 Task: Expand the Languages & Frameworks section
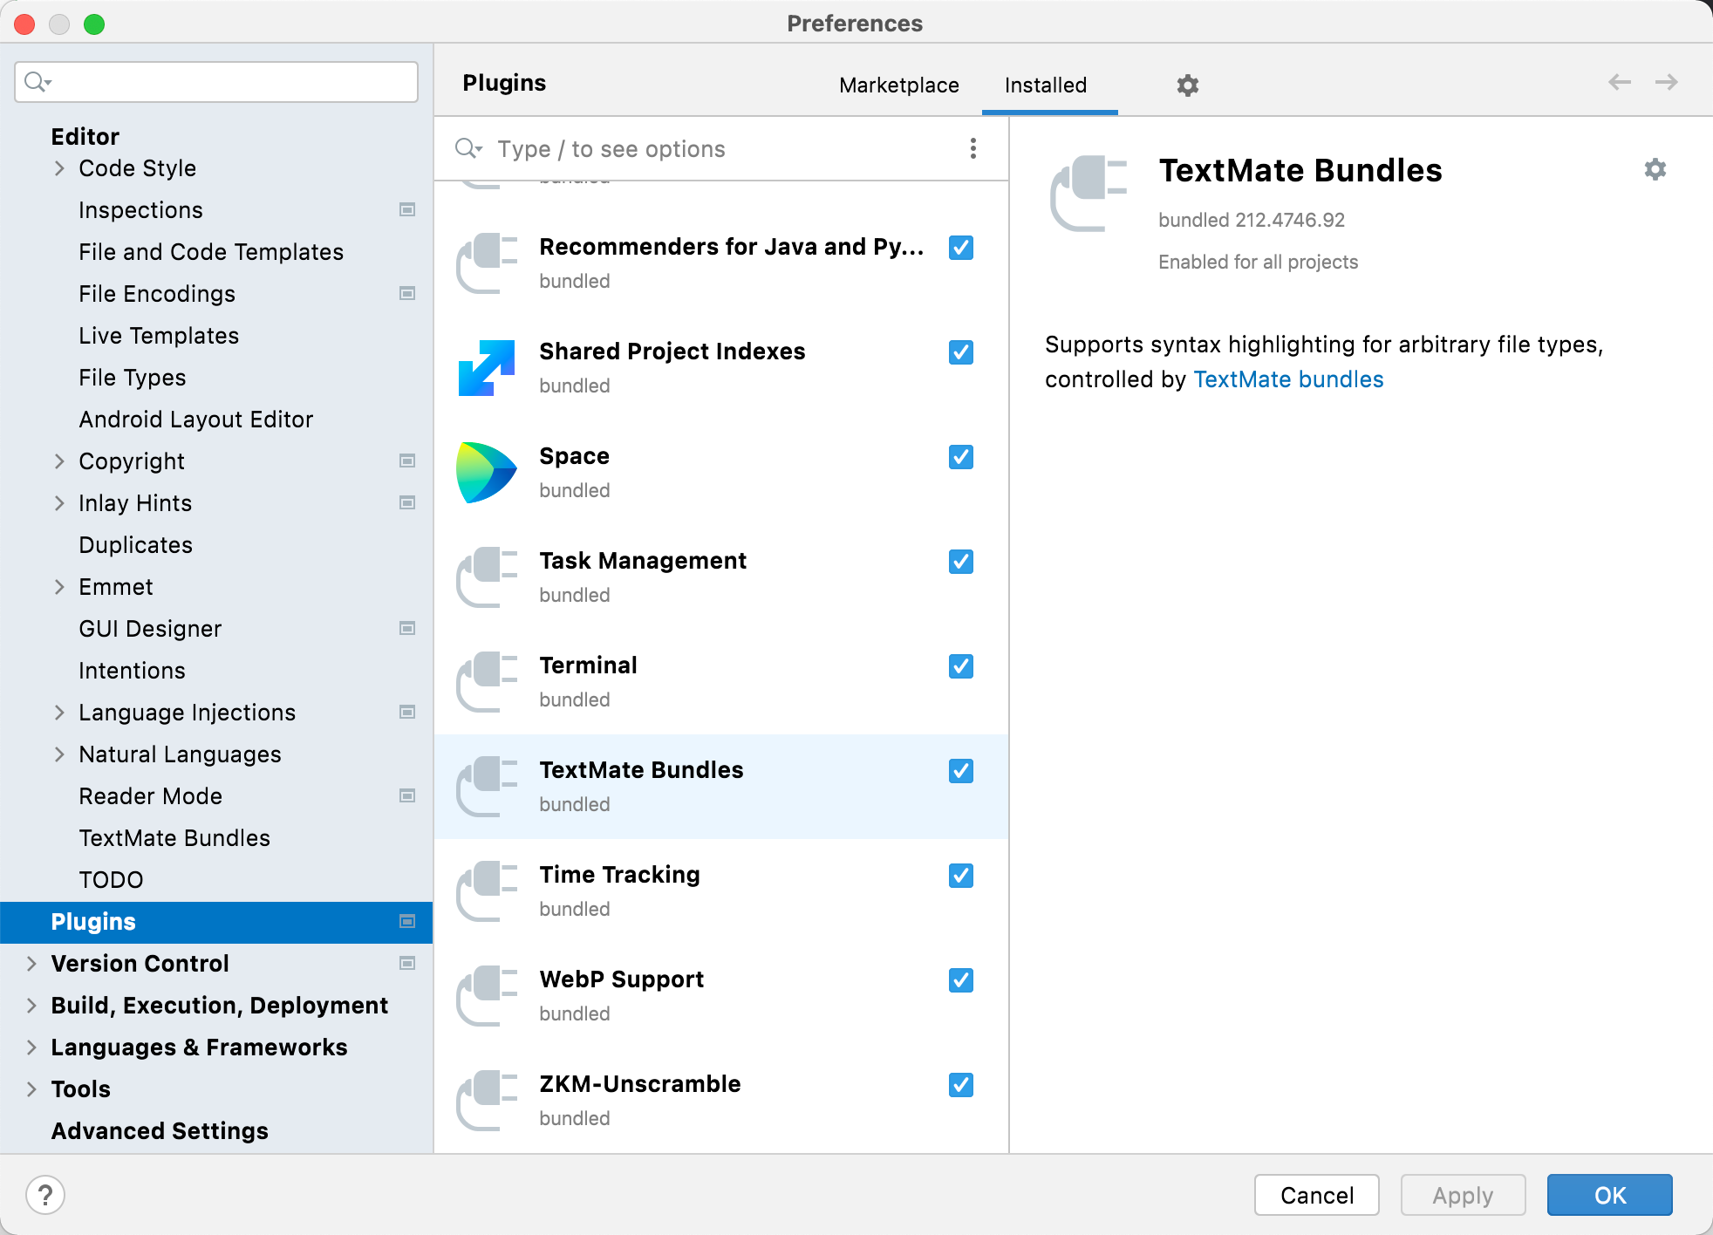(31, 1047)
